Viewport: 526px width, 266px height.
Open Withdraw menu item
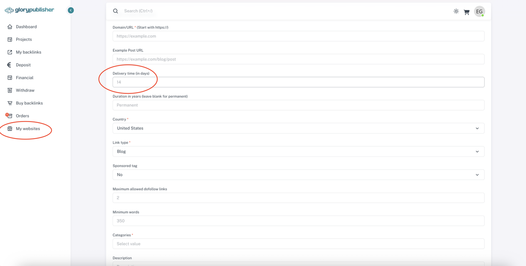pos(25,91)
